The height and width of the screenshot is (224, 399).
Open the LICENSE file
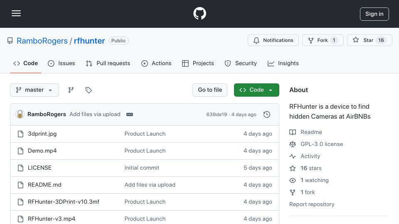click(x=39, y=168)
